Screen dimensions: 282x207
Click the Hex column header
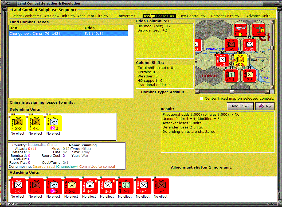click(x=46, y=28)
